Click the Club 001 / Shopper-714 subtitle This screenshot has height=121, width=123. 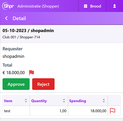[21, 37]
